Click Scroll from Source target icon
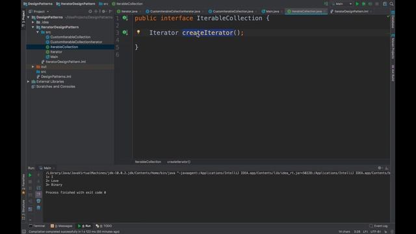Image resolution: width=416 pixels, height=234 pixels. point(90,12)
